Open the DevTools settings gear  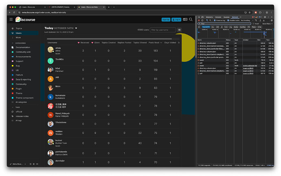pos(265,17)
